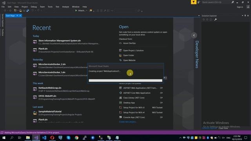This screenshot has height=141, width=251.
Task: Open Store Information Management System.sln
Action: [60, 41]
